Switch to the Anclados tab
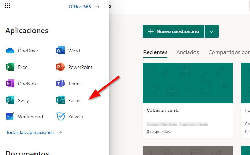Image resolution: width=250 pixels, height=155 pixels. pos(188,52)
